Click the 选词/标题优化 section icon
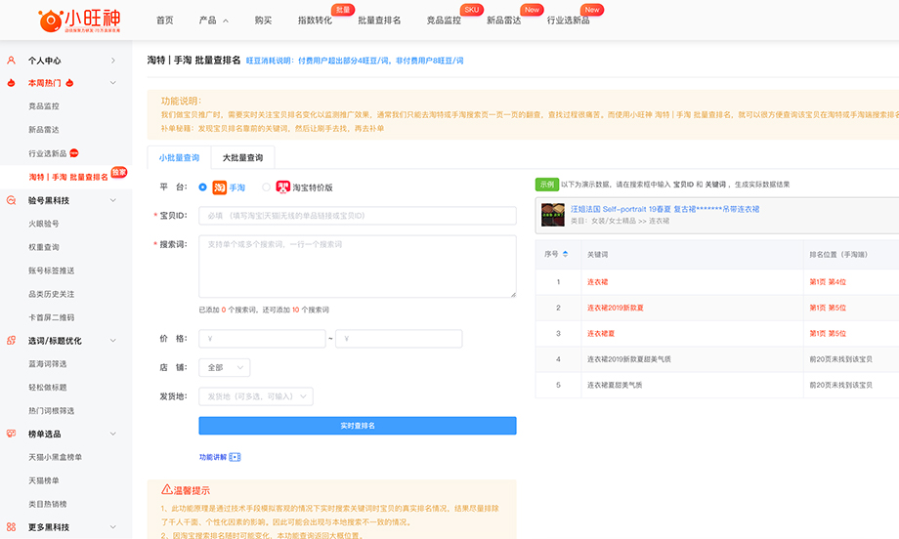Screen dimensions: 899x539 coord(11,340)
